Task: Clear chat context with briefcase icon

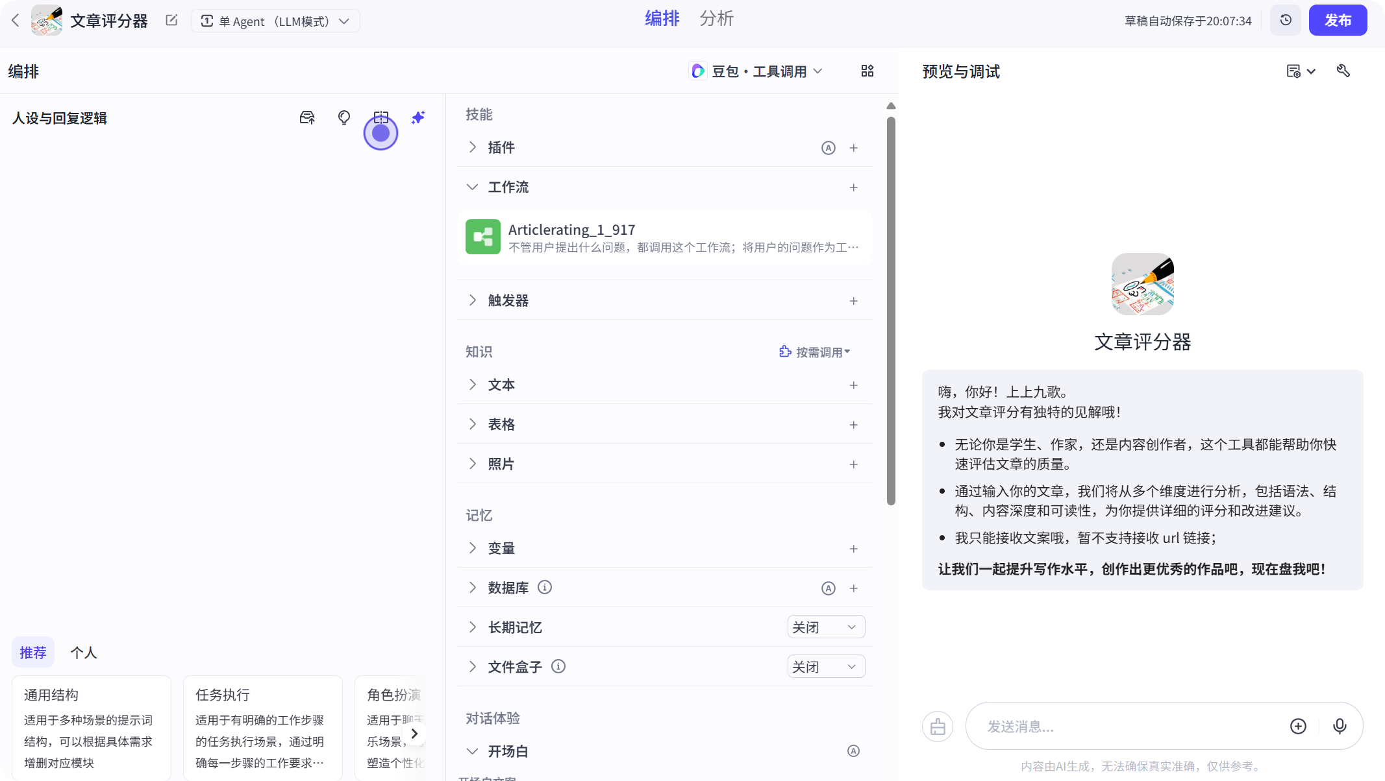Action: point(938,727)
